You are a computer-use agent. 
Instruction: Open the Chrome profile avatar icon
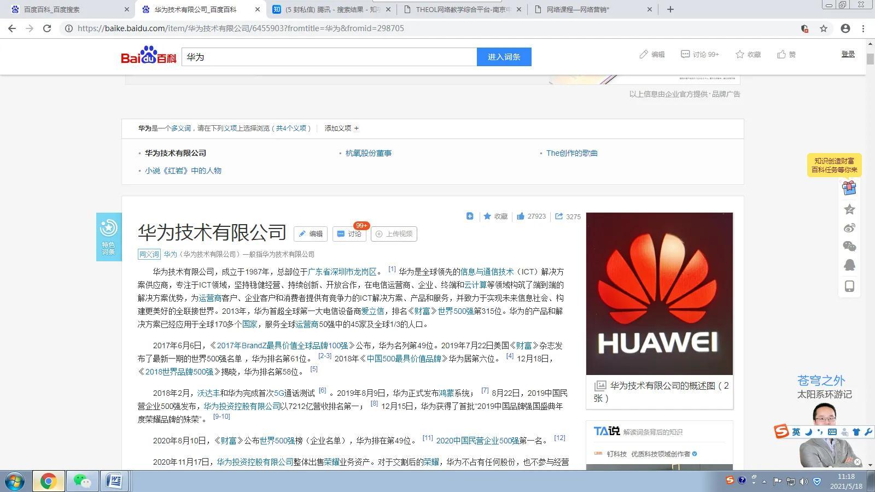[x=845, y=28]
